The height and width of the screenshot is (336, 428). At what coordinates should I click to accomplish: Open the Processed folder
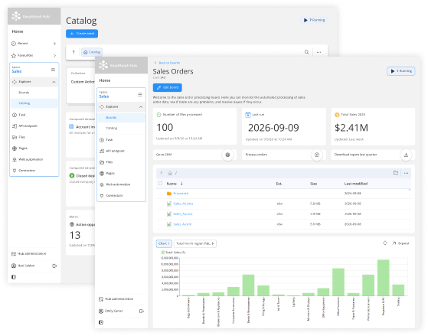(x=181, y=193)
